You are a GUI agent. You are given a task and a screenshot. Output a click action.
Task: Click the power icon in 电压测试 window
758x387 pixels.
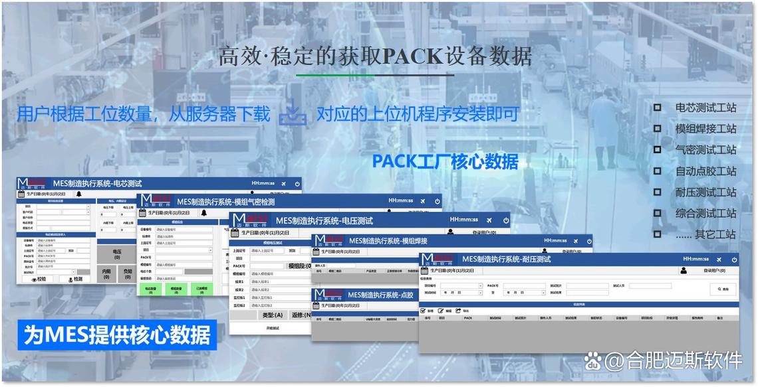[x=506, y=220]
